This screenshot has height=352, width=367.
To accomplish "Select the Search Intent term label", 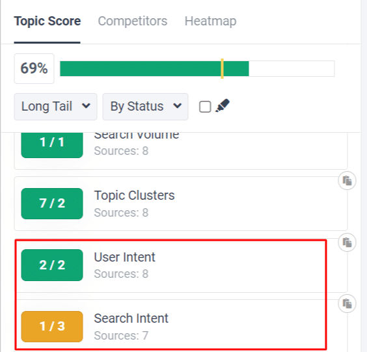I will pos(131,318).
